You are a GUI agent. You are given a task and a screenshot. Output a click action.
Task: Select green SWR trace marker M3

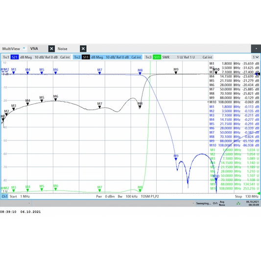(x=14, y=191)
